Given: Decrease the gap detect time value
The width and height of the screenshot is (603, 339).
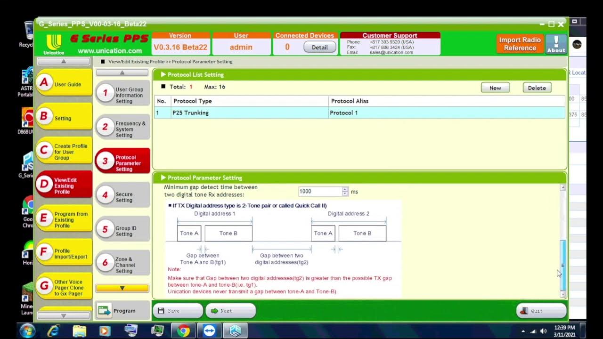Looking at the screenshot, I should point(345,194).
